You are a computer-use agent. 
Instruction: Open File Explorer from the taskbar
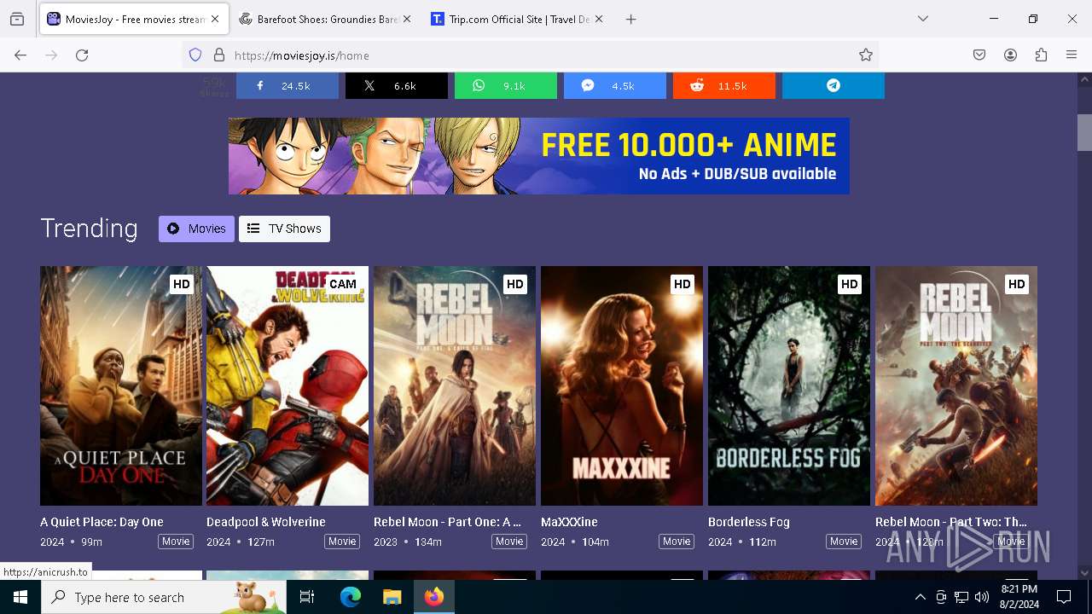coord(392,597)
